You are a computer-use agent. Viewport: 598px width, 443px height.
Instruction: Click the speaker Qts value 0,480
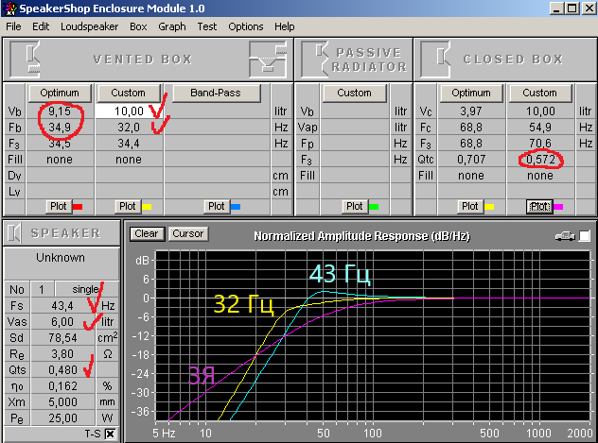point(62,370)
